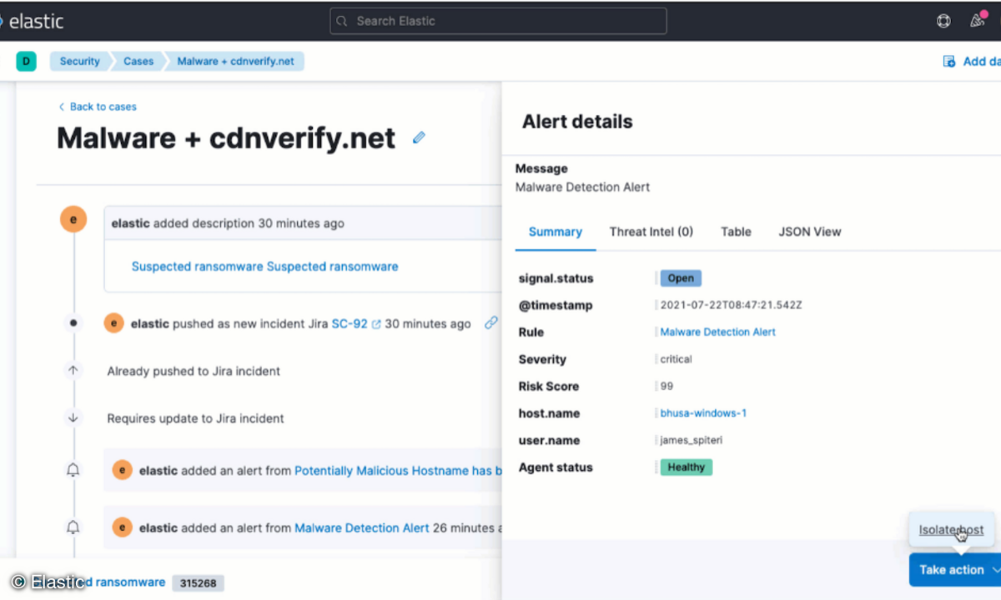Click bell icon for Malware Detection Alert row
The image size is (1001, 600).
tap(73, 527)
